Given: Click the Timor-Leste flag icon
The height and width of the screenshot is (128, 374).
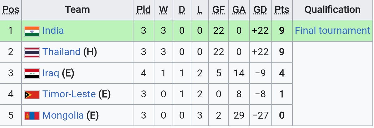Looking at the screenshot, I should coord(32,95).
